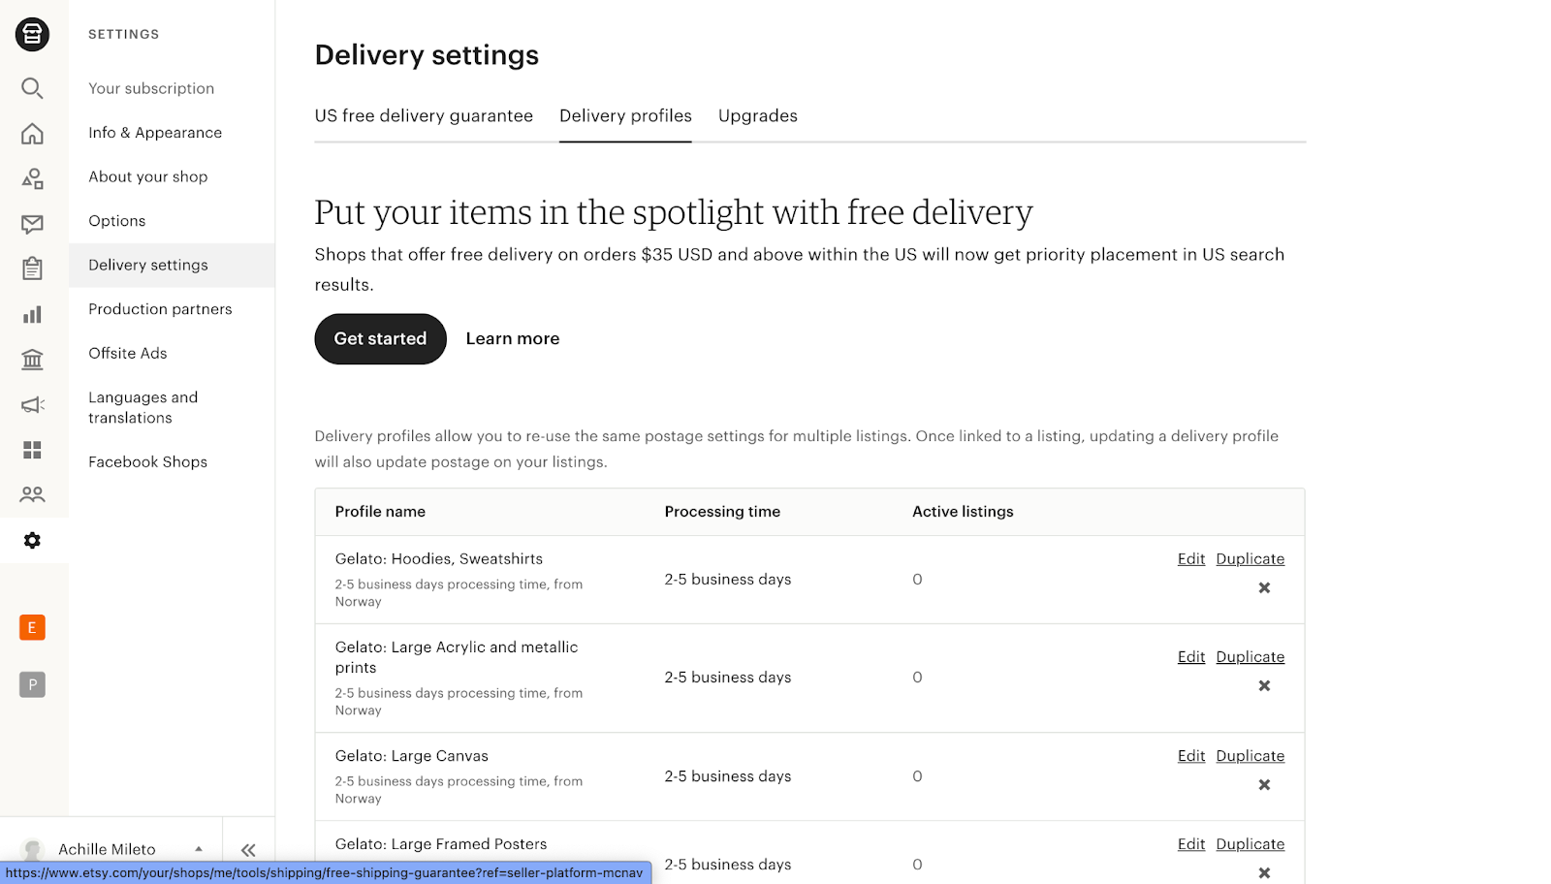Screen dimensions: 1551x884
Task: Open the Community people icon
Action: pyautogui.click(x=32, y=494)
